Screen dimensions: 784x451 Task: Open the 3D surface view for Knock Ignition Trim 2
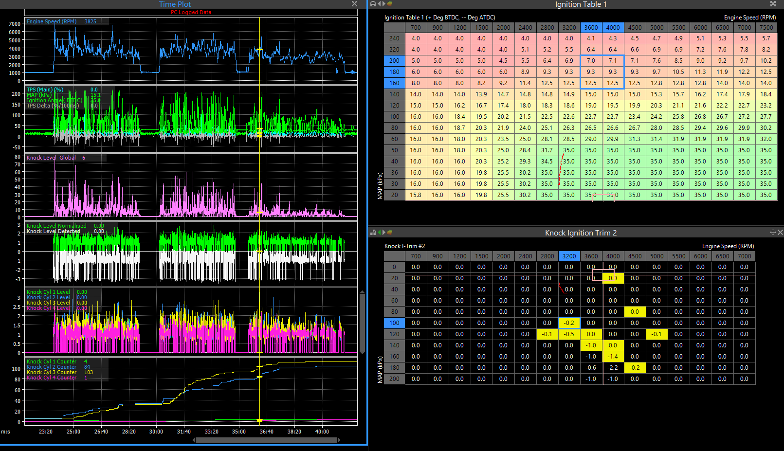tap(390, 233)
